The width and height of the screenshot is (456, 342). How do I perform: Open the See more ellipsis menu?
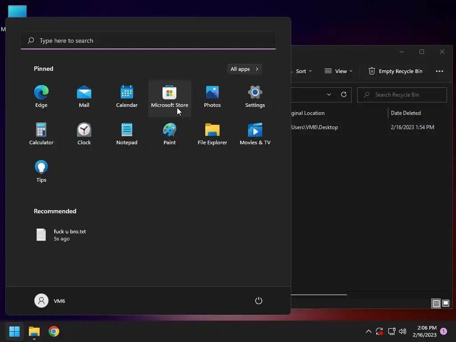440,71
